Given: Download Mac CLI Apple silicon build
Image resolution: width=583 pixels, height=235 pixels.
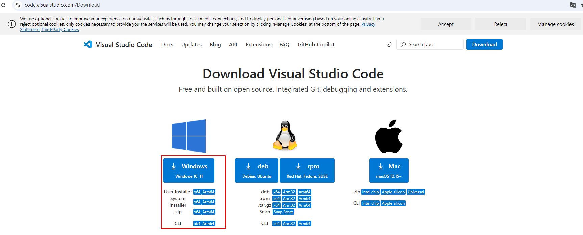Looking at the screenshot, I should pyautogui.click(x=393, y=203).
